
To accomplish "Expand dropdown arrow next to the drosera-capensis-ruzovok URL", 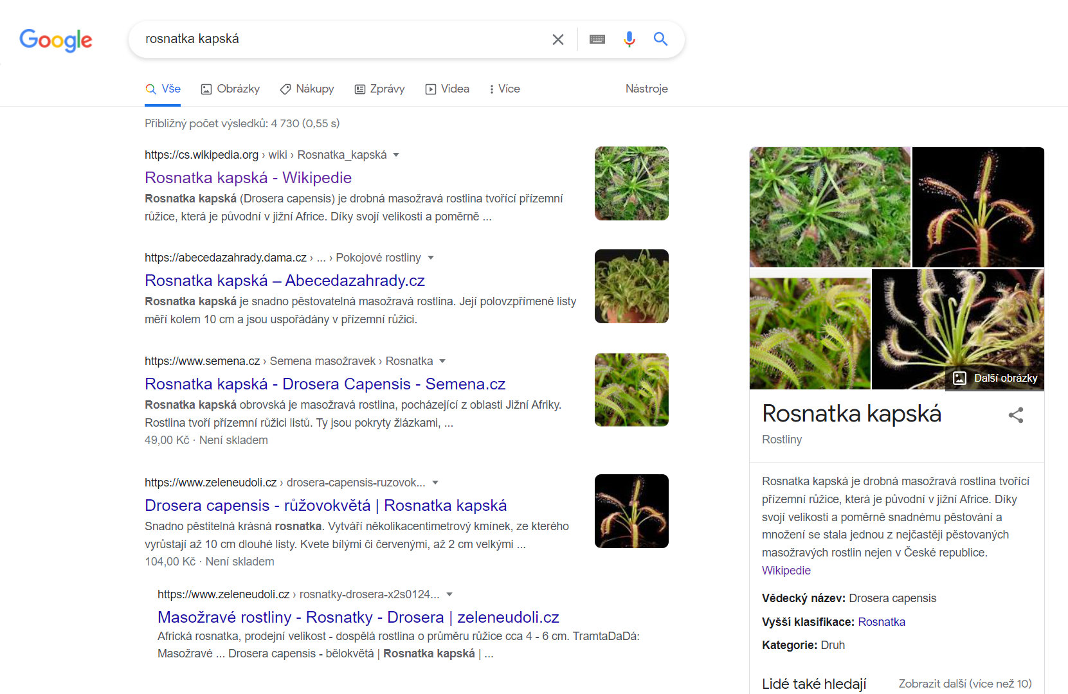I will pos(435,483).
